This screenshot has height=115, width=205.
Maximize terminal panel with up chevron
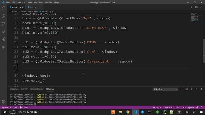pyautogui.click(x=196, y=89)
